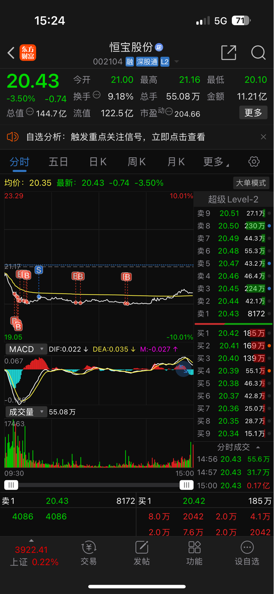Open the 东方财富 logo icon
The image size is (274, 594).
coord(28,53)
